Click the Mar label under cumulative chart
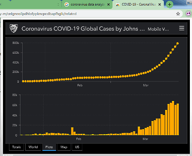 [x=146, y=85]
